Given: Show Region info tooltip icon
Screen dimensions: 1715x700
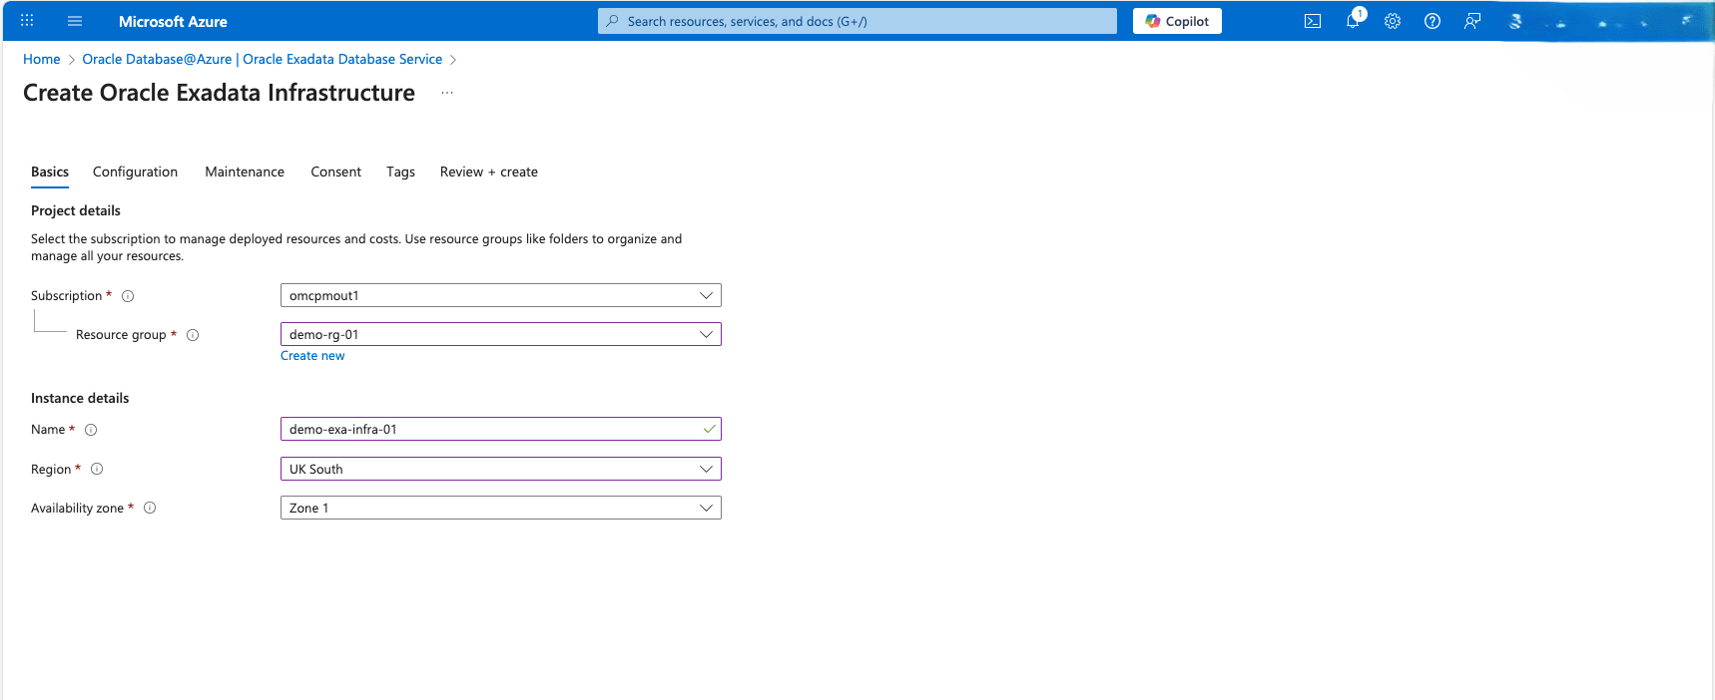Looking at the screenshot, I should 97,469.
